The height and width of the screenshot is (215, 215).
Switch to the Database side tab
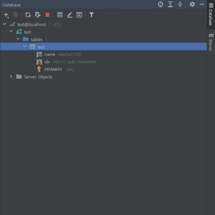pyautogui.click(x=211, y=14)
